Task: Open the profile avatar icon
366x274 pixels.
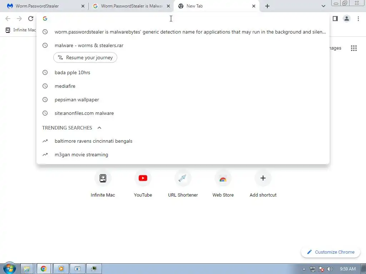Action: [x=347, y=19]
